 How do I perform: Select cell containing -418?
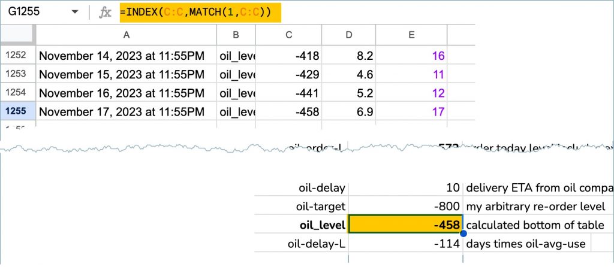pyautogui.click(x=288, y=56)
